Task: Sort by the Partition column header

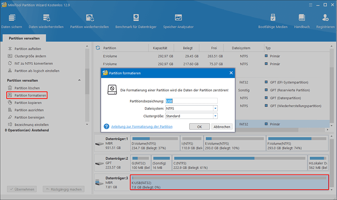Action: coord(109,48)
